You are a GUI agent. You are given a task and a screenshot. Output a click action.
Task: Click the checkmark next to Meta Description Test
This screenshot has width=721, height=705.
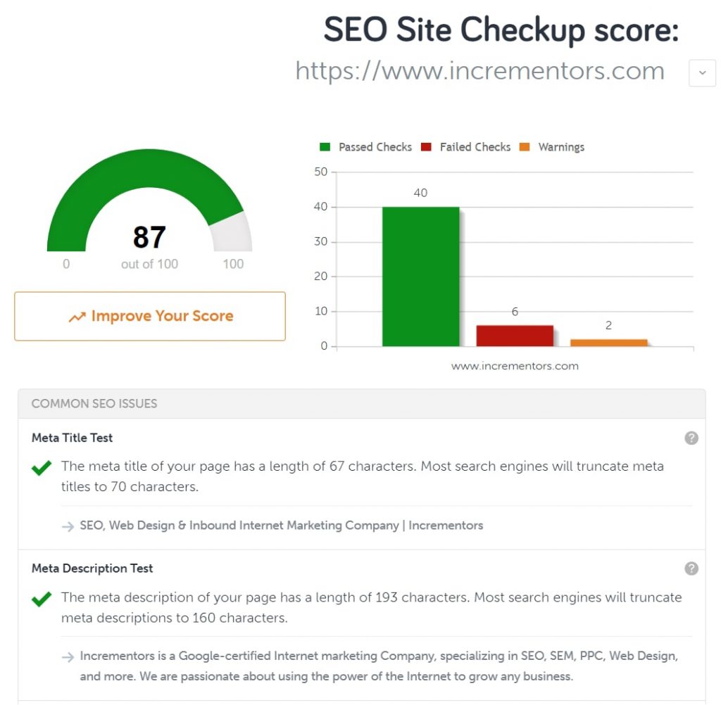(x=41, y=599)
